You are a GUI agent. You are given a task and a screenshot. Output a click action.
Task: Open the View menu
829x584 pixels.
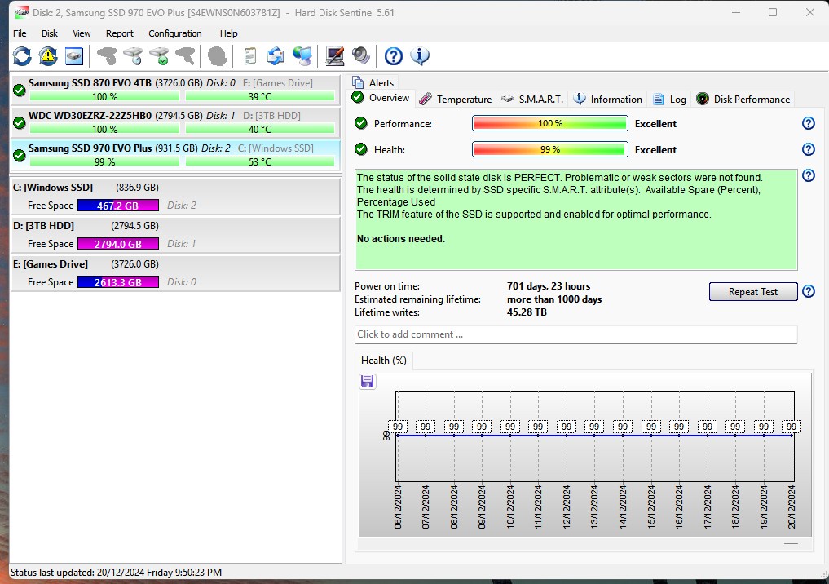(x=82, y=33)
